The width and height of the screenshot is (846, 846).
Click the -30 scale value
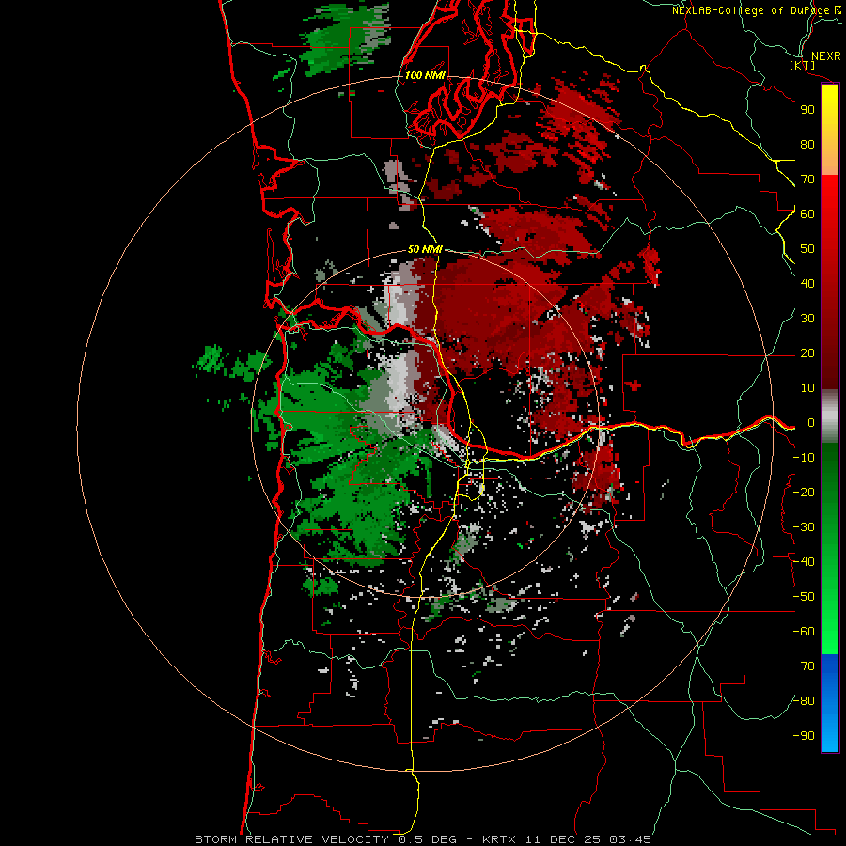[804, 527]
